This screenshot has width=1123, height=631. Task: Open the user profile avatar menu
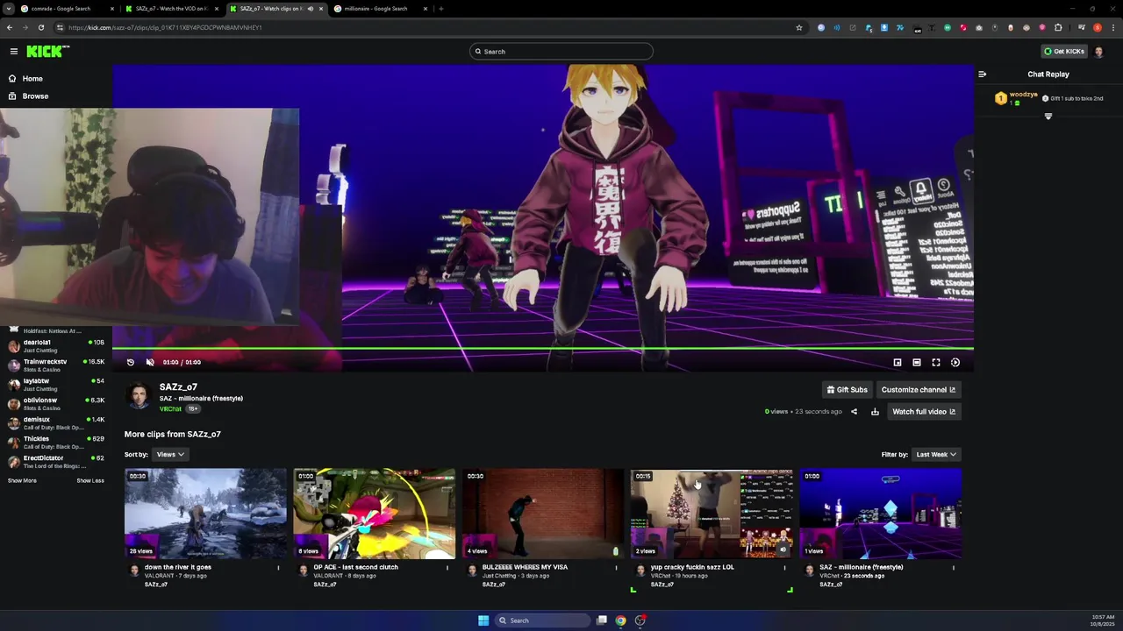click(1098, 52)
